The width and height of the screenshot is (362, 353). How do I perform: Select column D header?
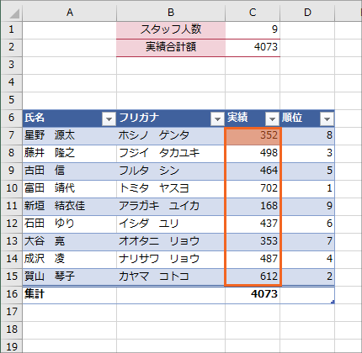point(307,13)
